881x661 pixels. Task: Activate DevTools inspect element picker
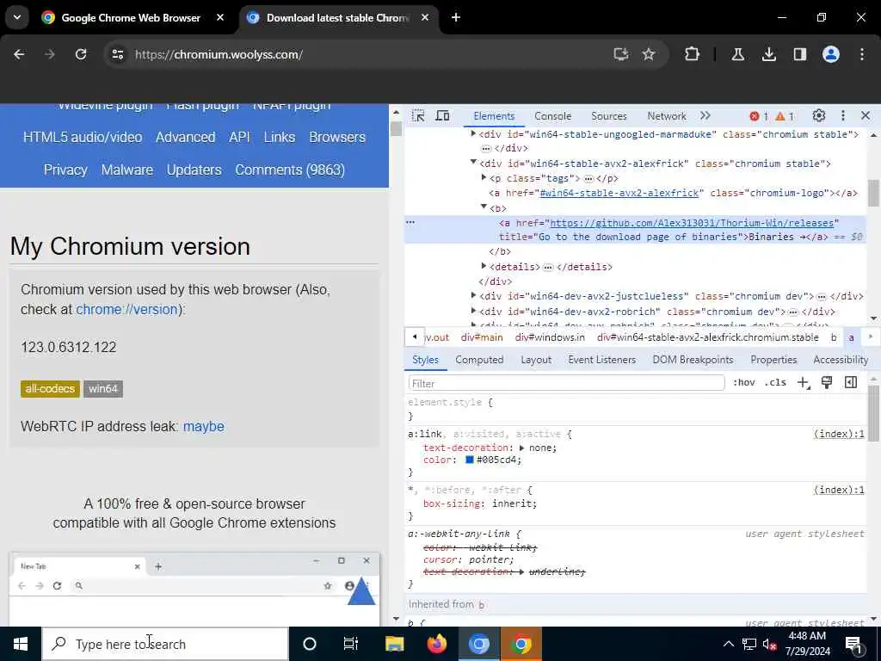point(418,116)
